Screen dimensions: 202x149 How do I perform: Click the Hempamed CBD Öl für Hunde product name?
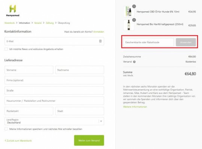pos(158,12)
